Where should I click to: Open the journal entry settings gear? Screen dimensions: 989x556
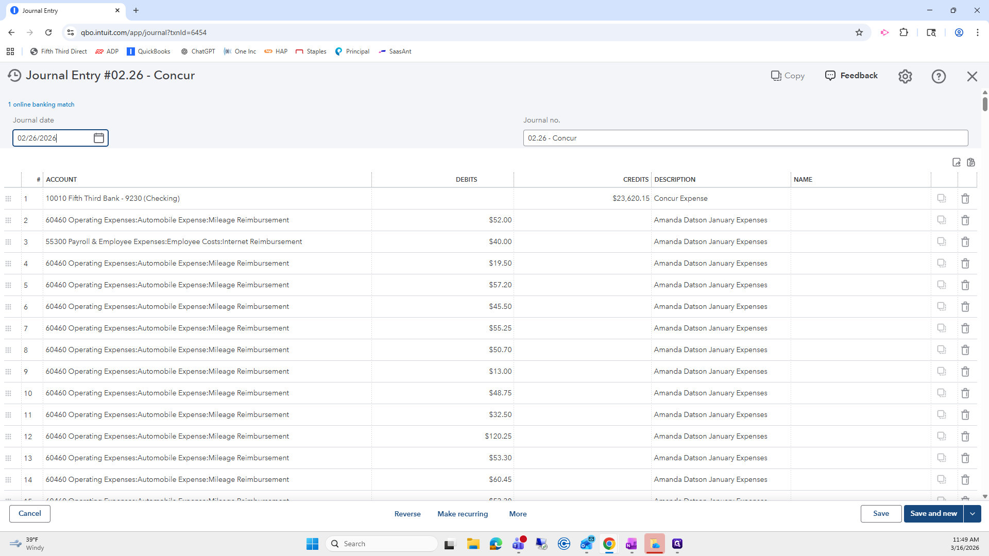(x=905, y=76)
